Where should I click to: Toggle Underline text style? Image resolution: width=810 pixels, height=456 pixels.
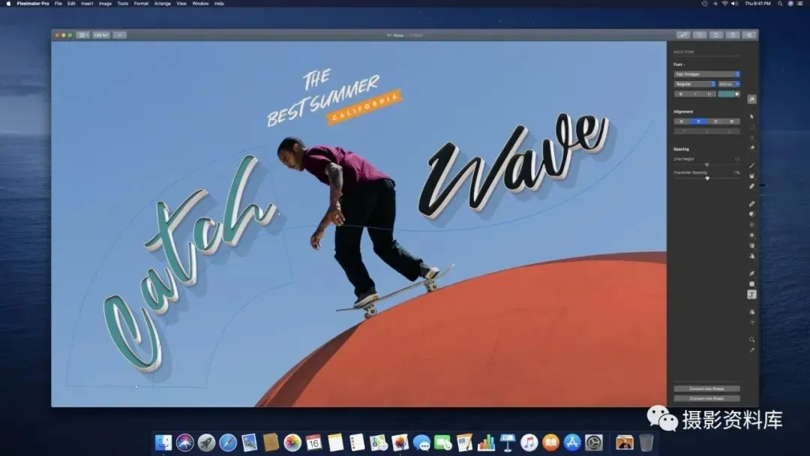click(x=709, y=94)
